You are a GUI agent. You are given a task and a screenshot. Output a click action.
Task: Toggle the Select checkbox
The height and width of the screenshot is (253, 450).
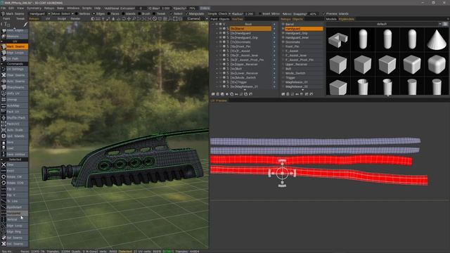coord(176,14)
